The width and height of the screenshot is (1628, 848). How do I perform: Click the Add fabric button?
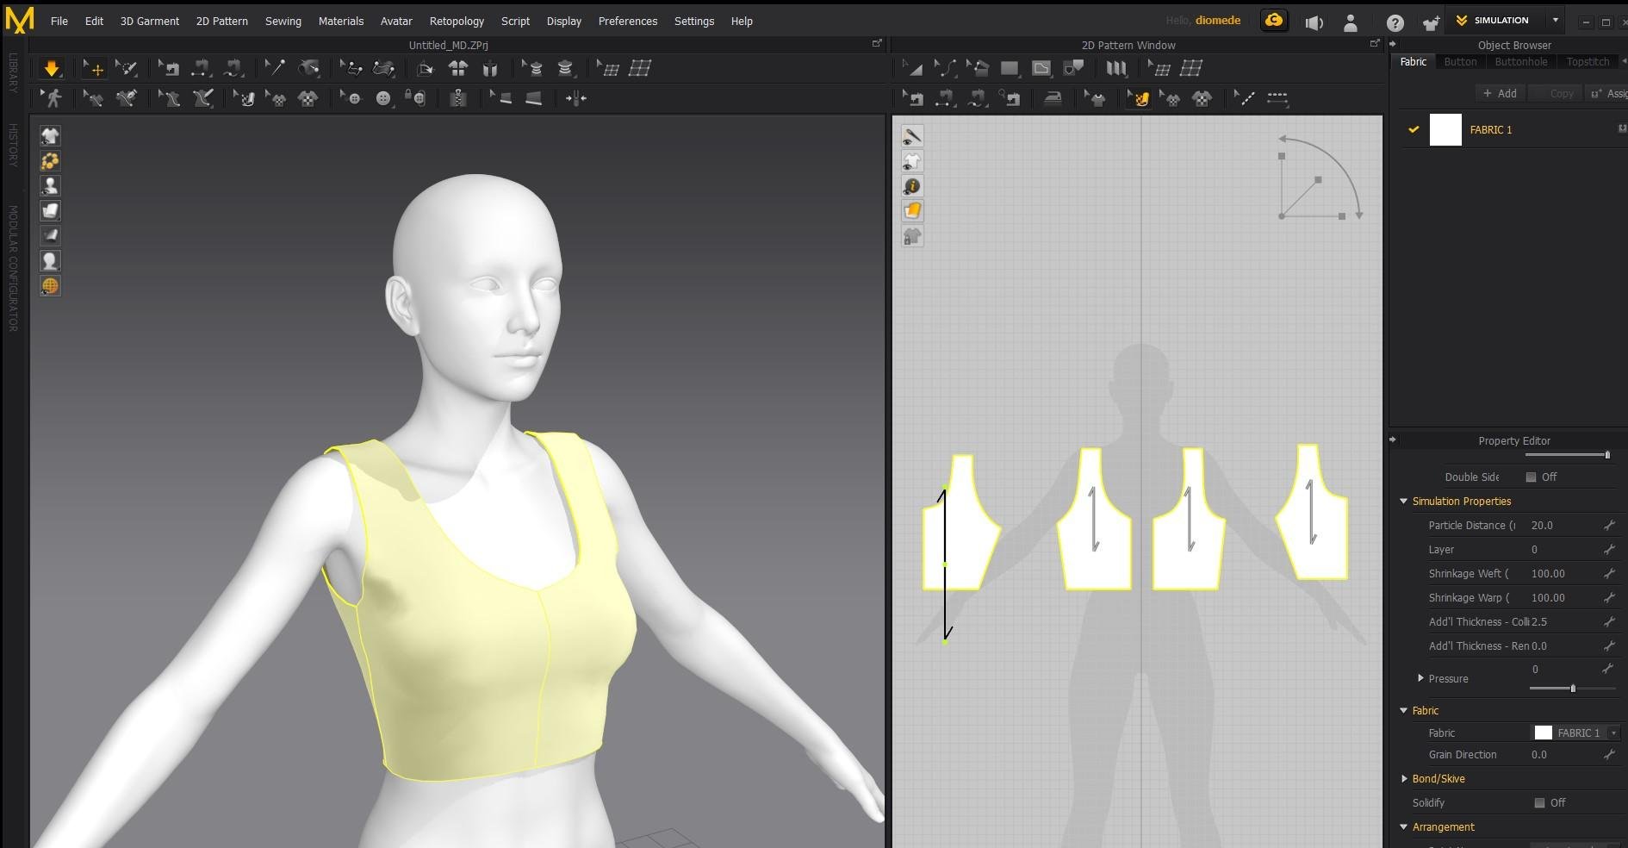point(1500,93)
